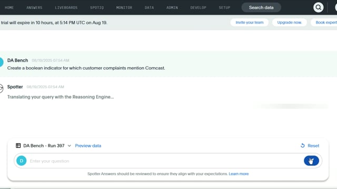This screenshot has height=189, width=337.
Task: Click the teal D user avatar in input
Action: tap(22, 161)
